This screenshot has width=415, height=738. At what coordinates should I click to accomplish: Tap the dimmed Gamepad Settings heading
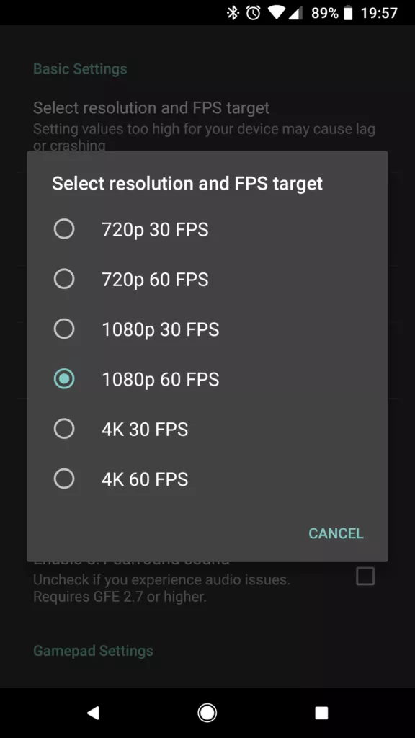point(93,651)
